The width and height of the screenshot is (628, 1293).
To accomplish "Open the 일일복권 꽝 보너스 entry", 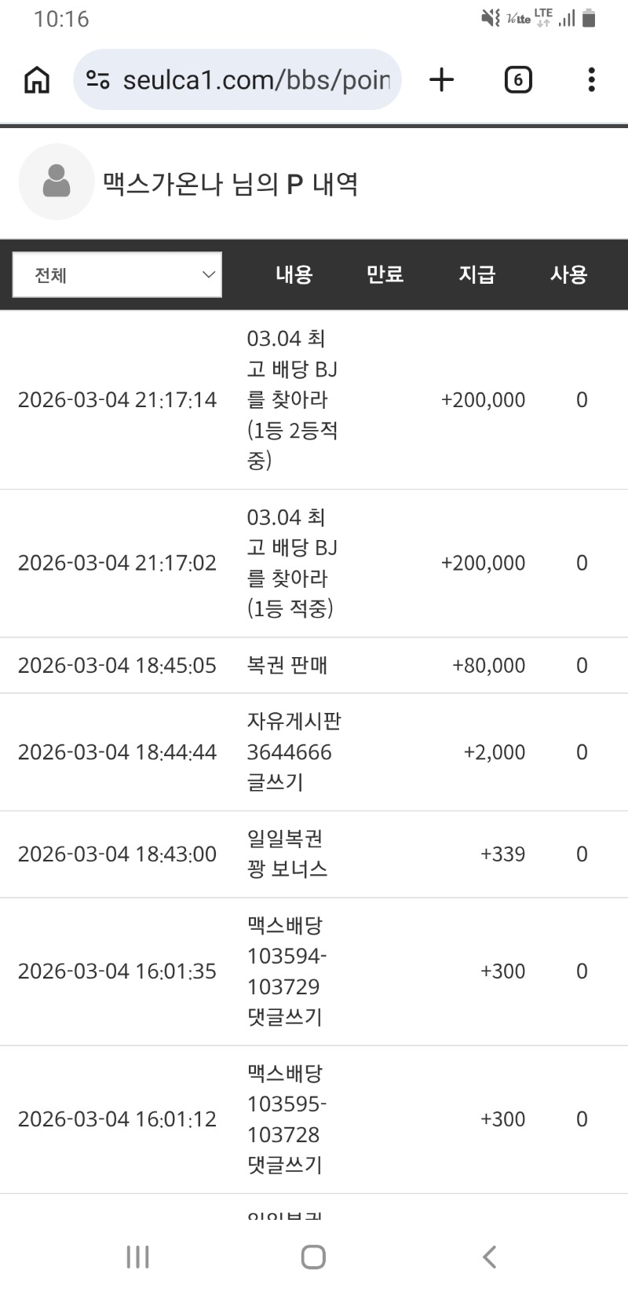I will tap(287, 854).
